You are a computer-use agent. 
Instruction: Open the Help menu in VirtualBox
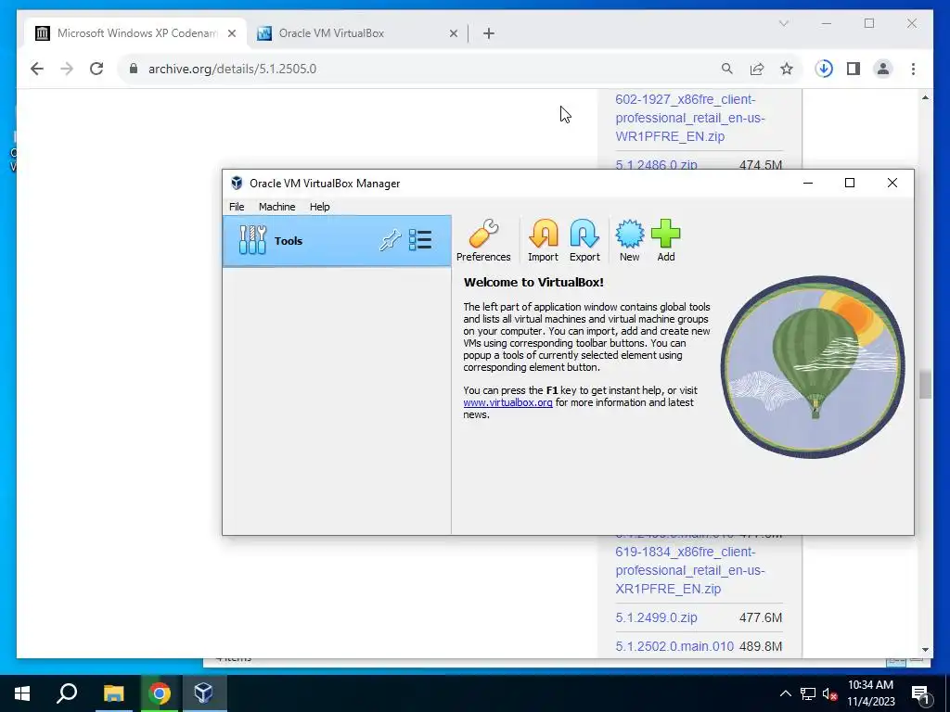point(320,207)
